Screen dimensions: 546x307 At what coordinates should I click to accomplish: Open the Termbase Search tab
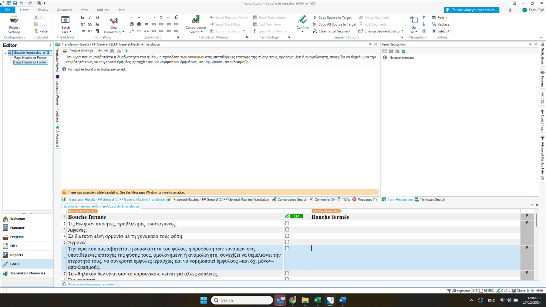(432, 199)
